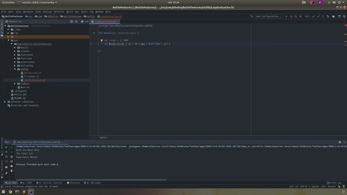Click the Run play button in top toolbar
This screenshot has width=347, height=195.
point(286,16)
